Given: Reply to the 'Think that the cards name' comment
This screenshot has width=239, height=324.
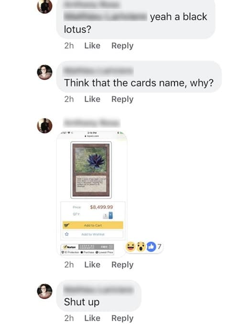Looking at the screenshot, I should tap(122, 99).
